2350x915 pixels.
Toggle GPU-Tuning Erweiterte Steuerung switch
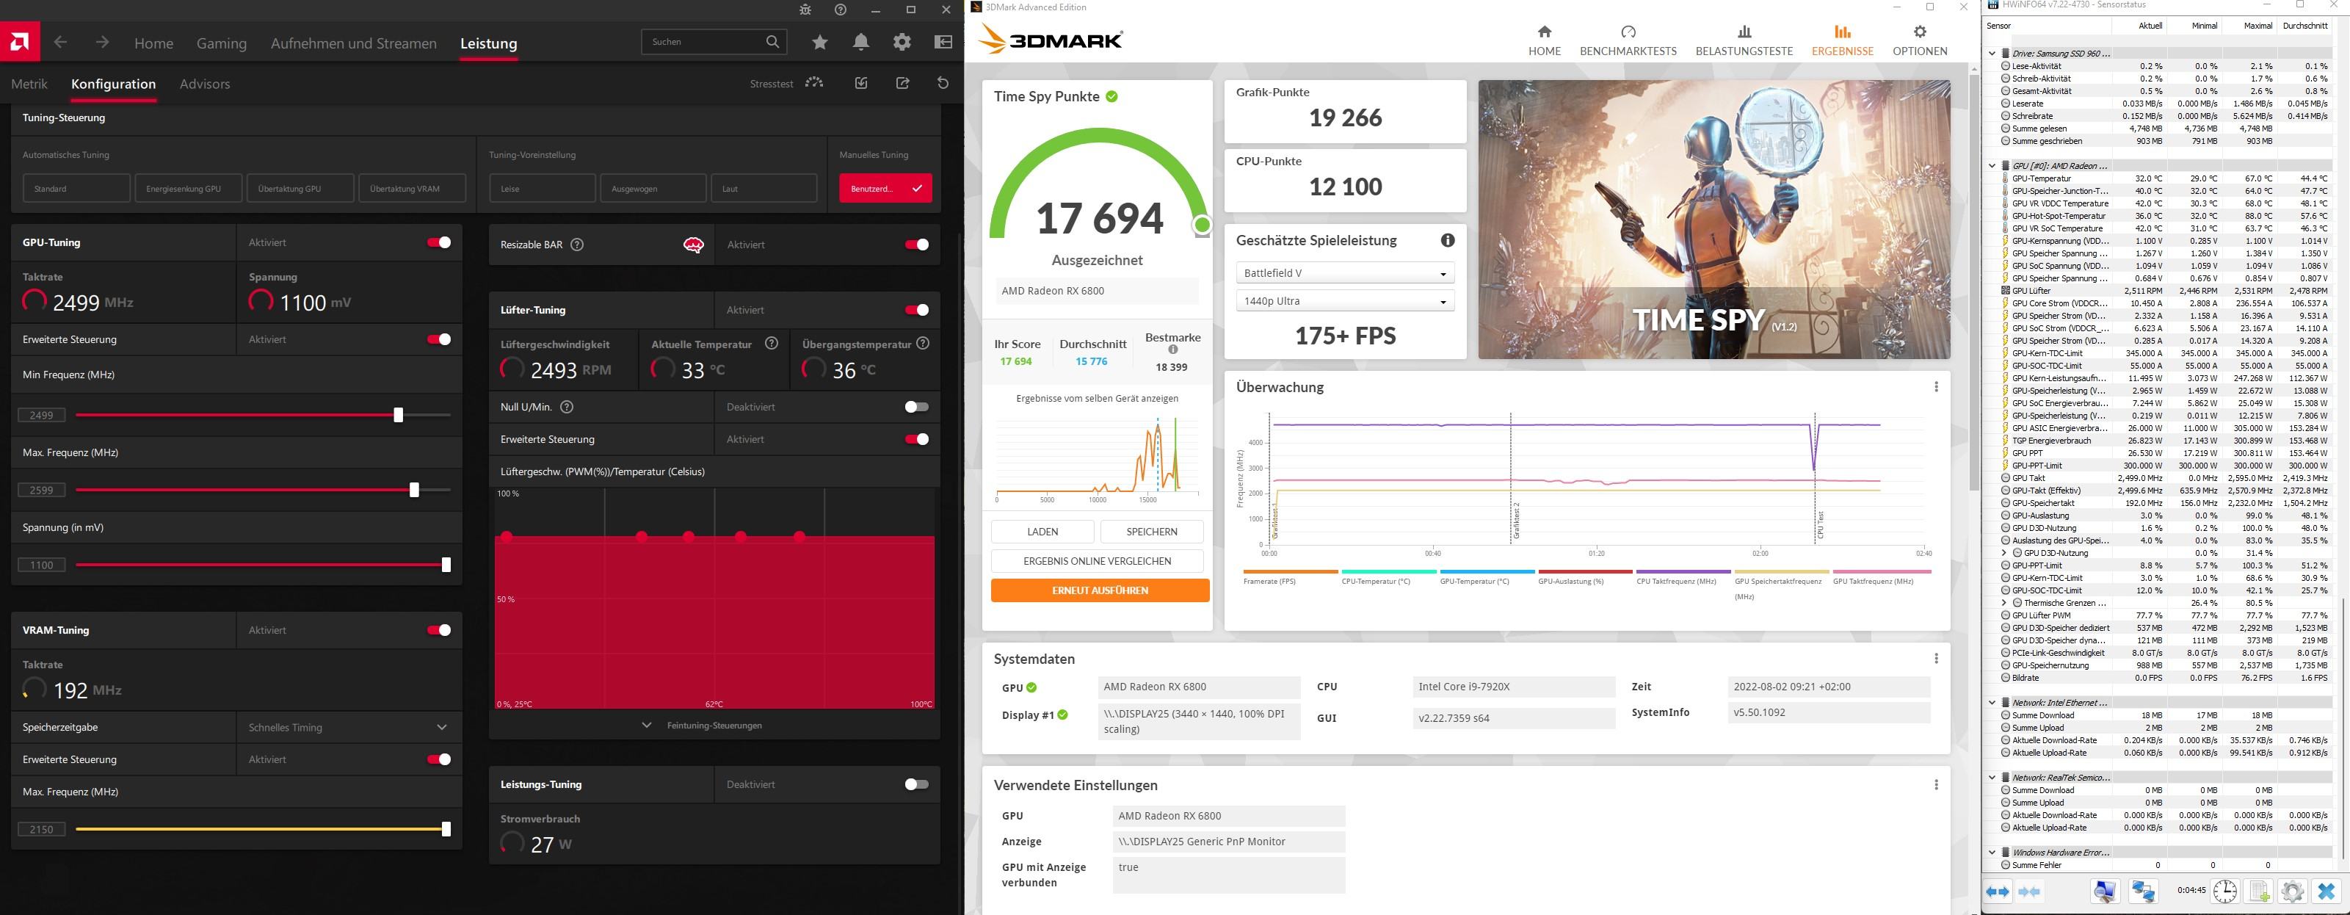439,339
